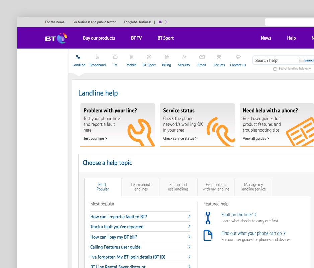Switch to Fix problems with my landline tab
314x268 pixels.
point(216,187)
